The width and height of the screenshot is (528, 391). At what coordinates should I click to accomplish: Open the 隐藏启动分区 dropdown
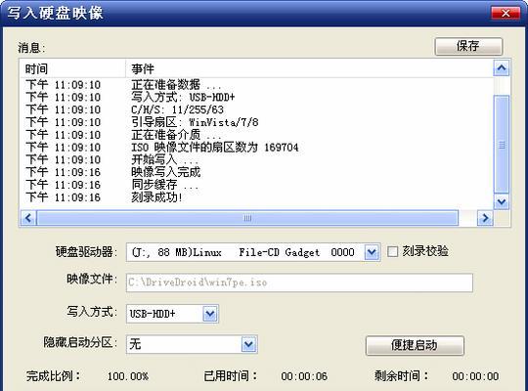[x=249, y=344]
